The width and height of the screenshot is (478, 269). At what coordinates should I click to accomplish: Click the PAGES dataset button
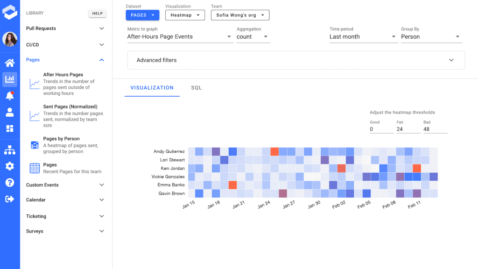coord(142,15)
